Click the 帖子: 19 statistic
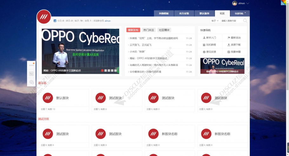 [x=79, y=21]
